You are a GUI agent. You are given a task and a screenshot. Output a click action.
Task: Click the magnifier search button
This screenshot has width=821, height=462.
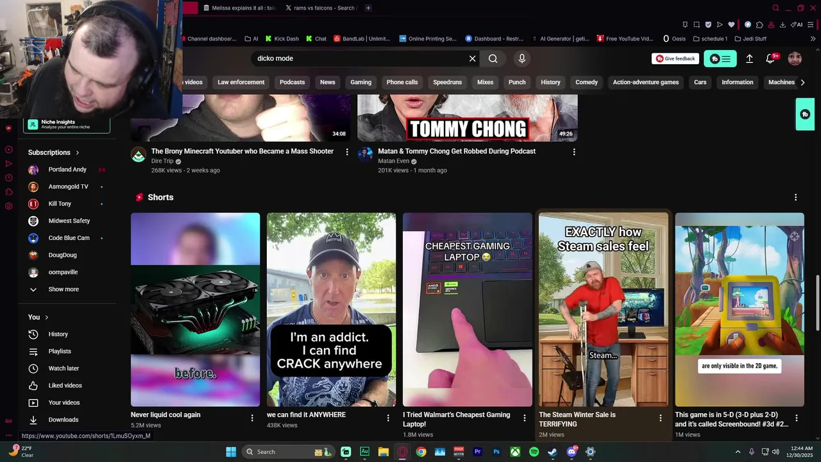493,58
